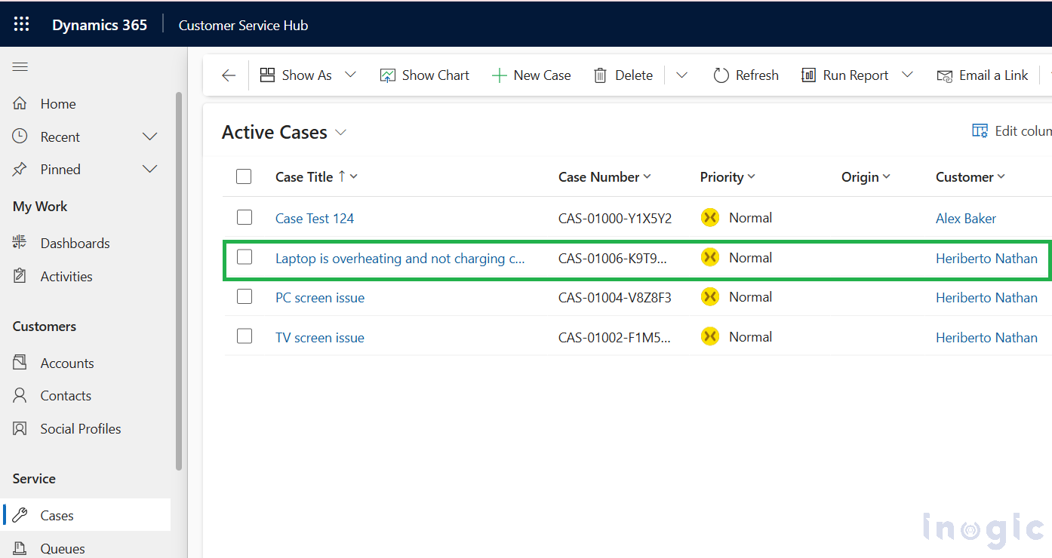Open customer Alex Baker link

(x=966, y=218)
